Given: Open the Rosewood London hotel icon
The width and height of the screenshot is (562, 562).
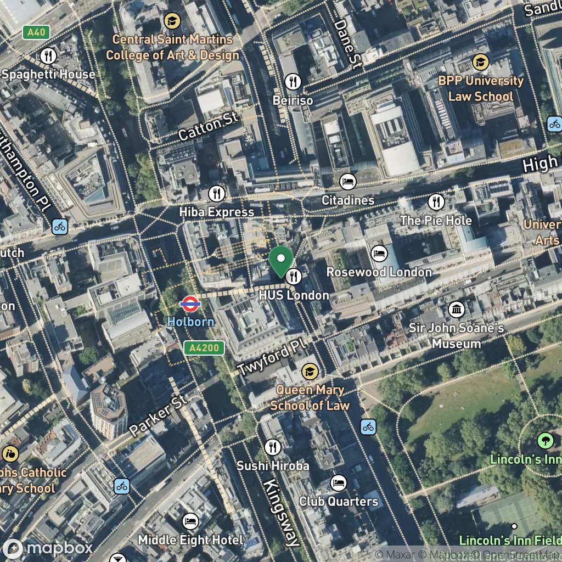Looking at the screenshot, I should pyautogui.click(x=379, y=254).
